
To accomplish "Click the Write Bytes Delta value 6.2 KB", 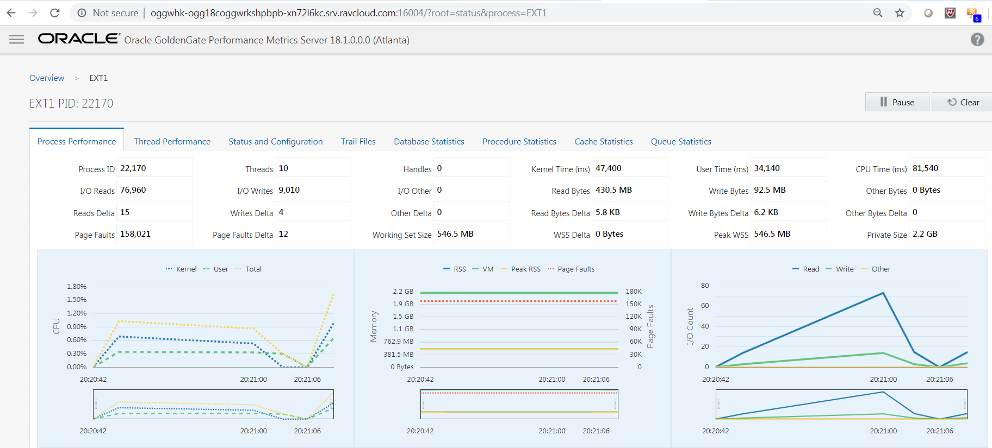I will click(x=789, y=212).
